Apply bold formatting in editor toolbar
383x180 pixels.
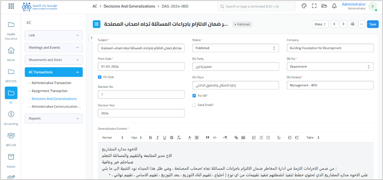coord(150,138)
